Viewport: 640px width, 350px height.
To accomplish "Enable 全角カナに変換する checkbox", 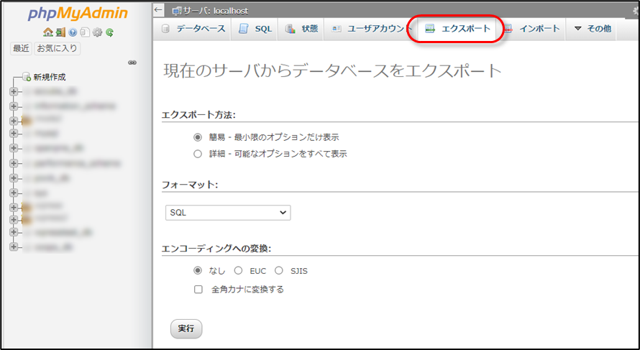I will [x=198, y=290].
